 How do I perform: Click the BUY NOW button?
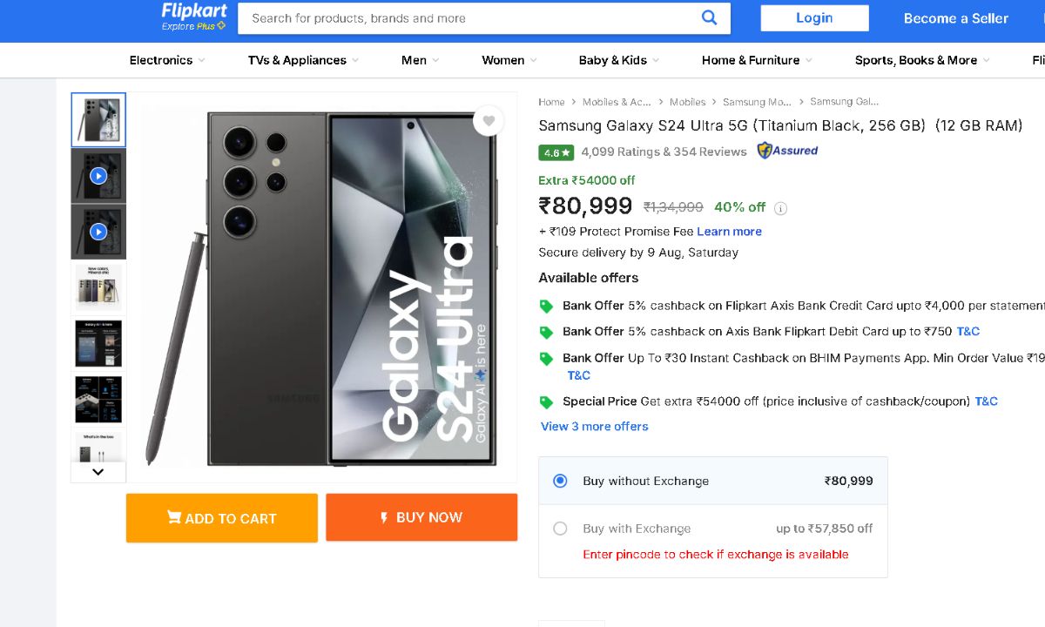point(421,517)
